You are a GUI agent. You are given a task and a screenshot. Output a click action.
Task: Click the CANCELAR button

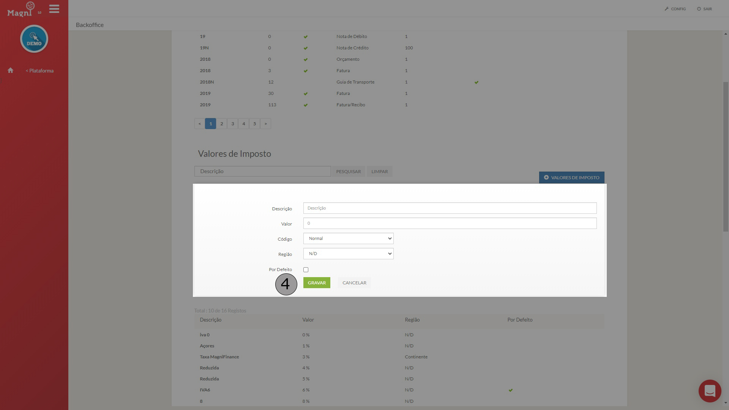pyautogui.click(x=354, y=283)
